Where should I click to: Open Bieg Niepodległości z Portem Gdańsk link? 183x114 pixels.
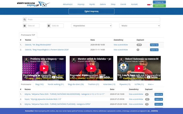coord(47,50)
